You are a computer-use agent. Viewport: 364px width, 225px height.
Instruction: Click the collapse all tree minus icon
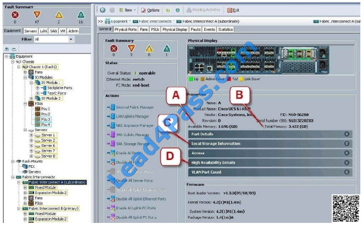(x=14, y=49)
